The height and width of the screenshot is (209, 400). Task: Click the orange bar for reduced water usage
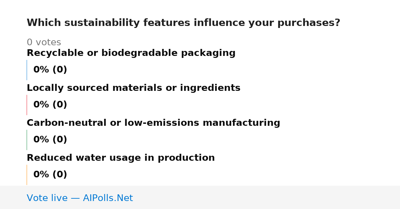pyautogui.click(x=27, y=175)
